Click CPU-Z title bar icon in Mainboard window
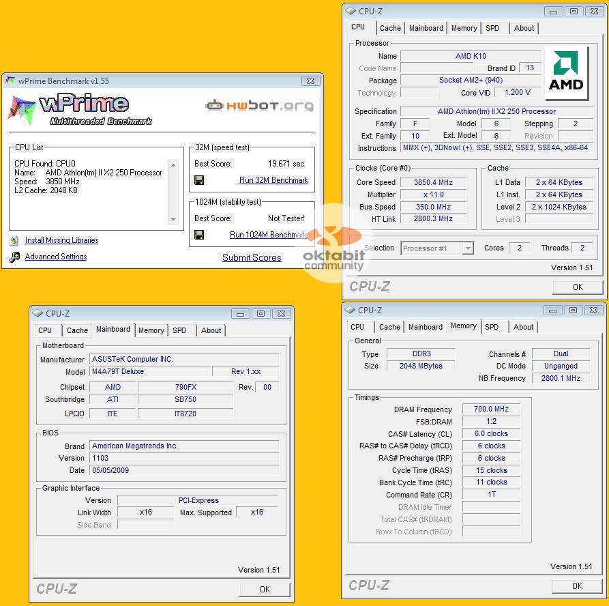The height and width of the screenshot is (606, 609). click(x=38, y=313)
